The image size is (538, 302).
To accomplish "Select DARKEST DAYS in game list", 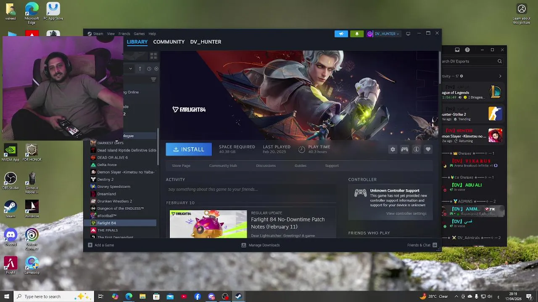I will click(110, 143).
